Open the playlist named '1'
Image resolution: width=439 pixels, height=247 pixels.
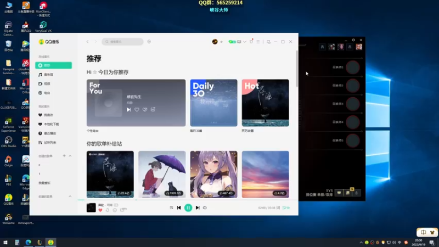click(40, 174)
